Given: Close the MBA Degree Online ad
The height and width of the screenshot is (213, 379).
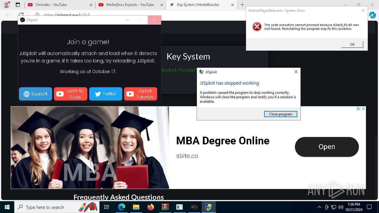Looking at the screenshot, I should tap(363, 109).
